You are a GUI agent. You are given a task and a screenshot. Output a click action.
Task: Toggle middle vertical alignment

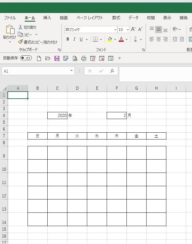[x=159, y=29]
